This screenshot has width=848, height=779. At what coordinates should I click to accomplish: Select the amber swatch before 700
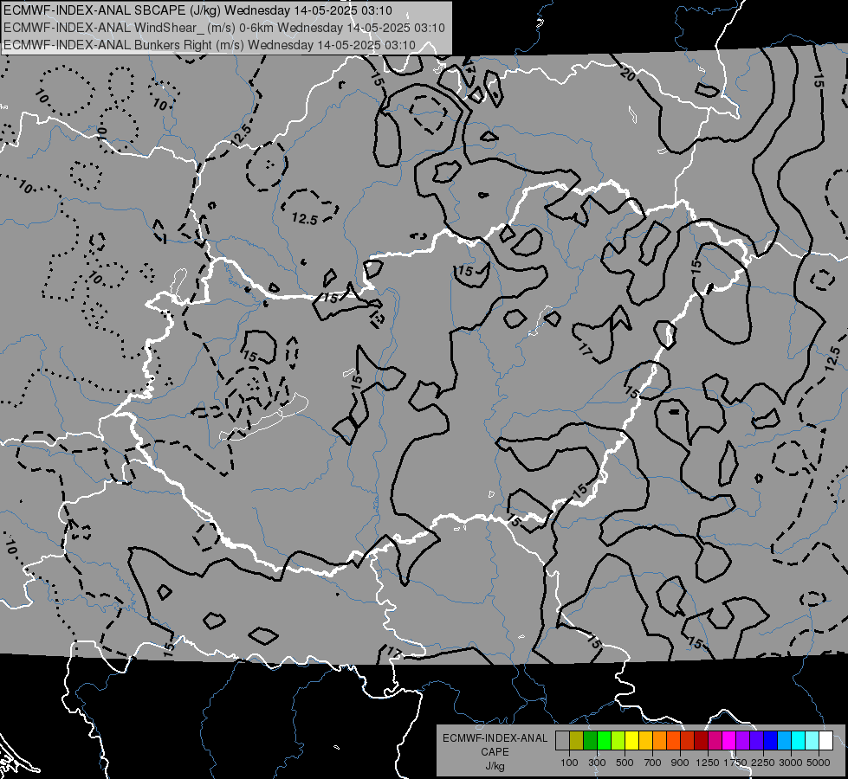[x=645, y=741]
